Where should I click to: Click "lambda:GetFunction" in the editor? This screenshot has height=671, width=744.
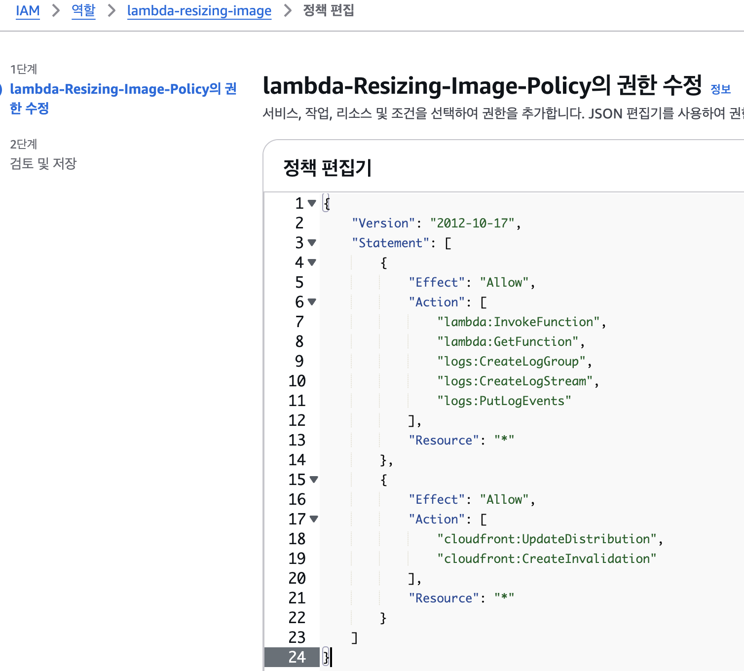coord(508,341)
